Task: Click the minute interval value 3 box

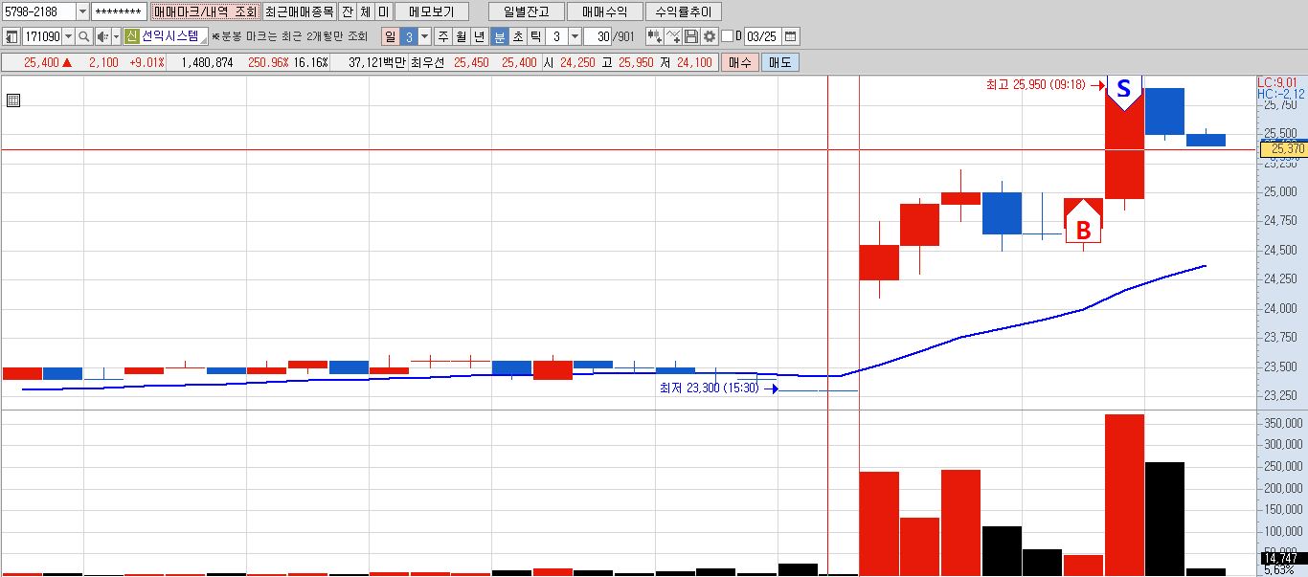Action: [557, 36]
